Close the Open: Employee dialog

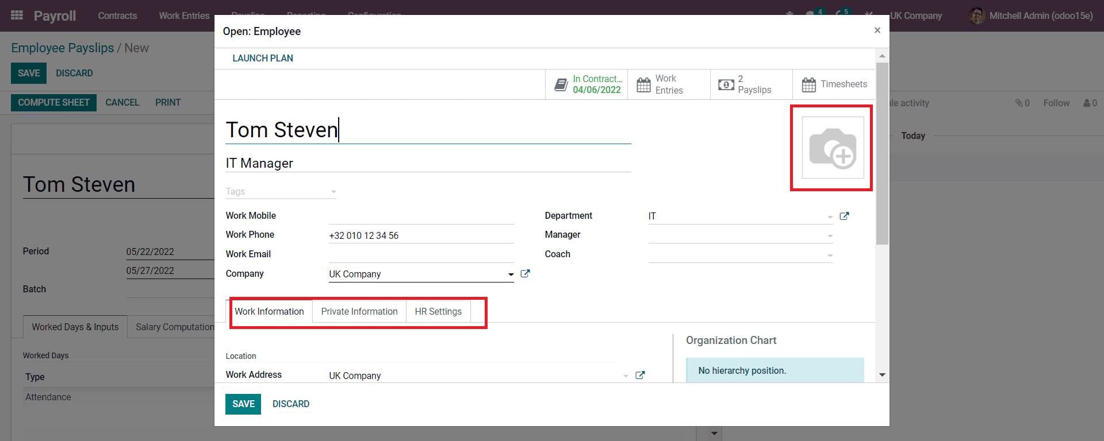877,30
